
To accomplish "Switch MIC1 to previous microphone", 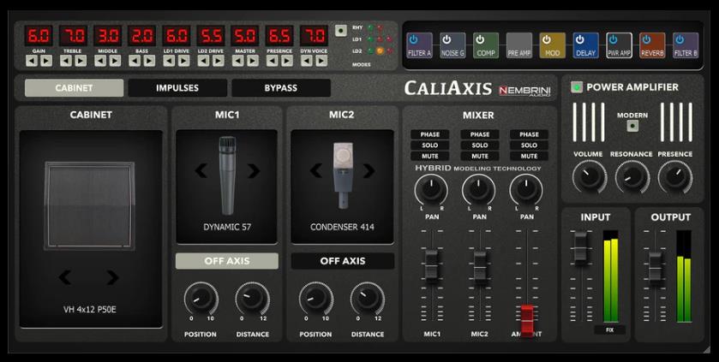I will (201, 170).
